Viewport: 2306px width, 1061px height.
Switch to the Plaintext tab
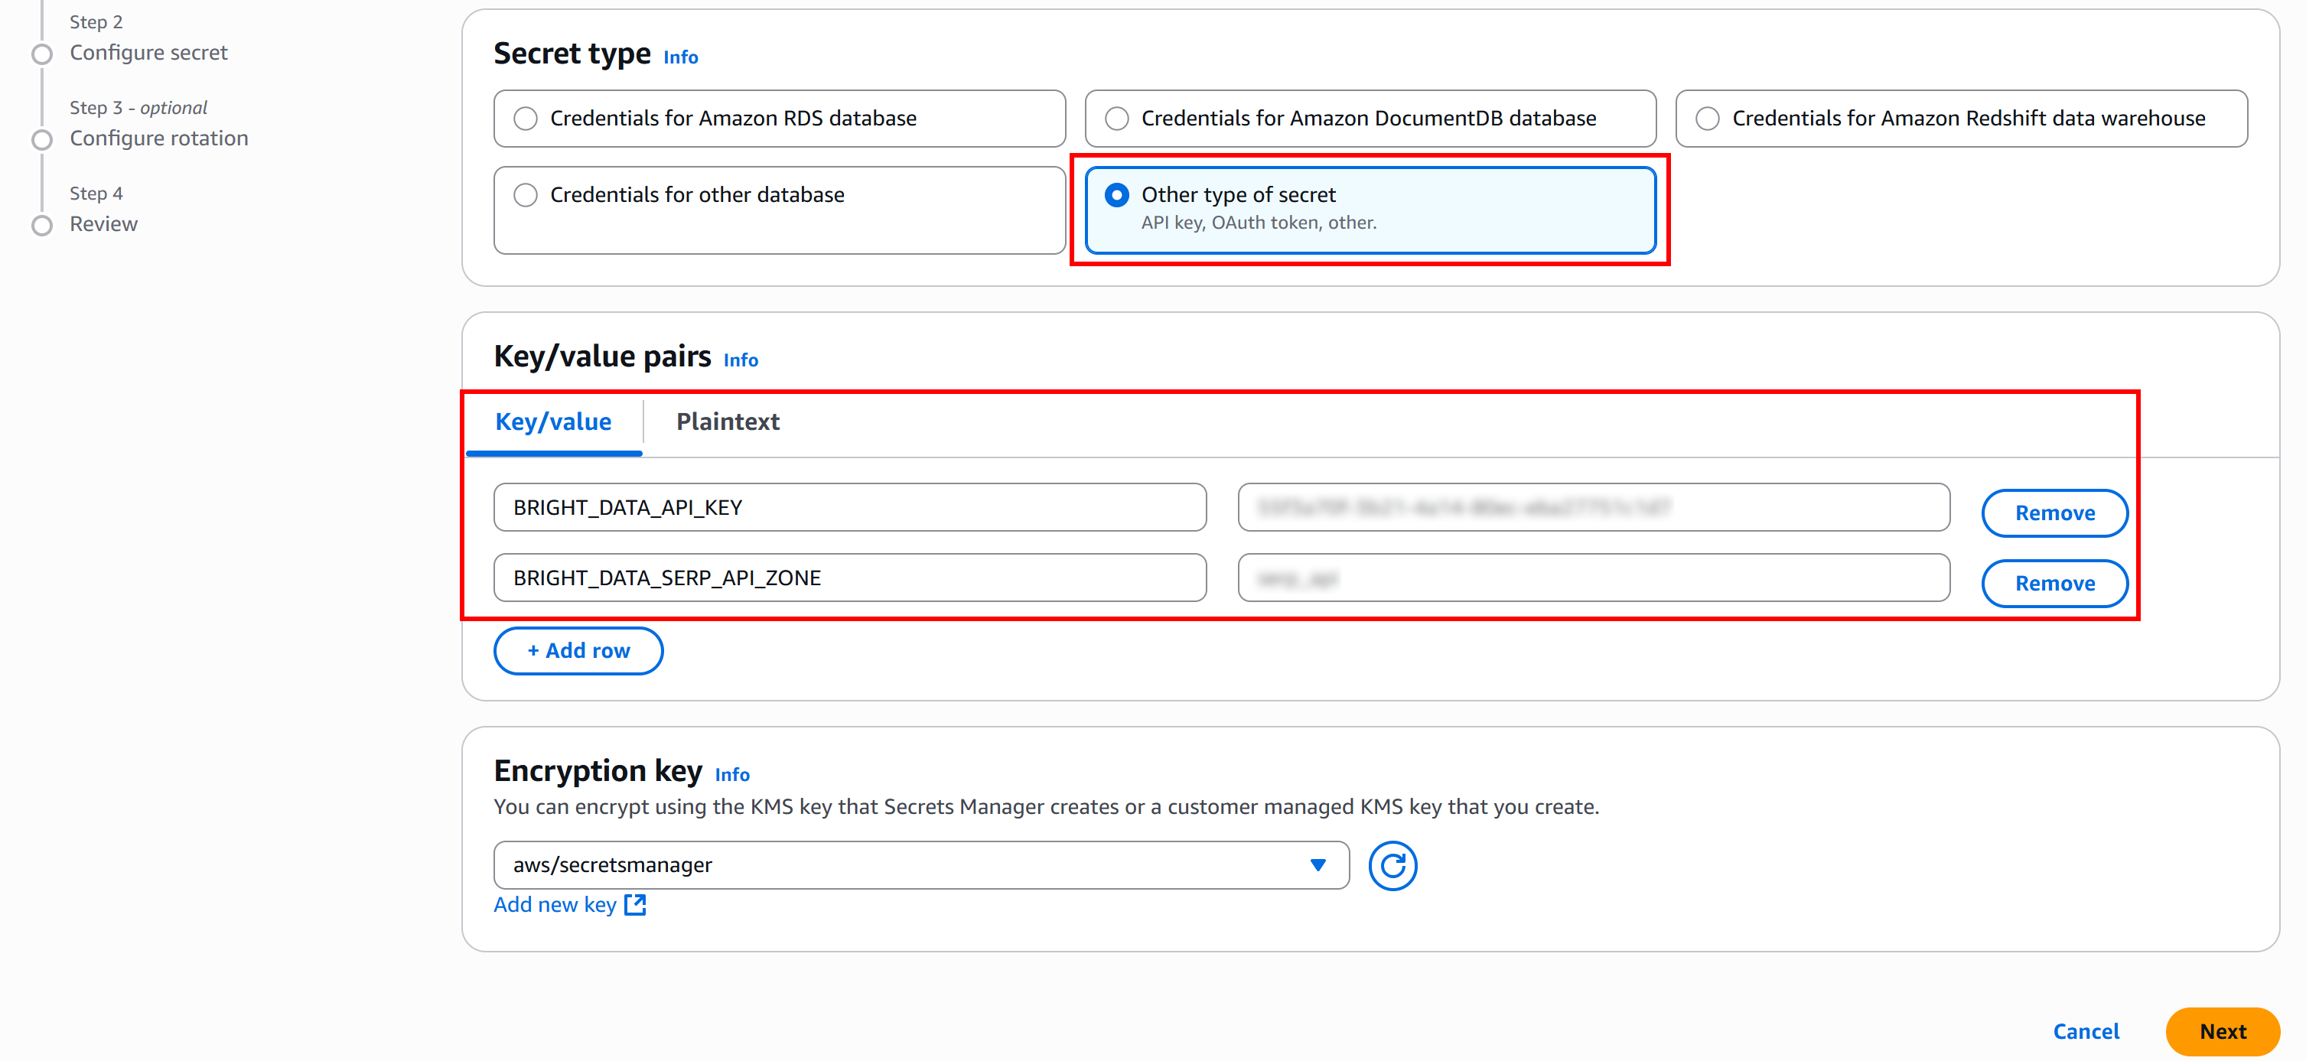727,421
